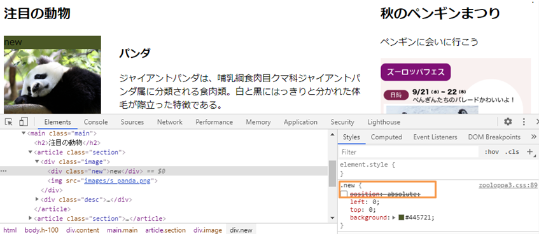The image size is (539, 234).
Task: Open the Network tab
Action: click(169, 122)
